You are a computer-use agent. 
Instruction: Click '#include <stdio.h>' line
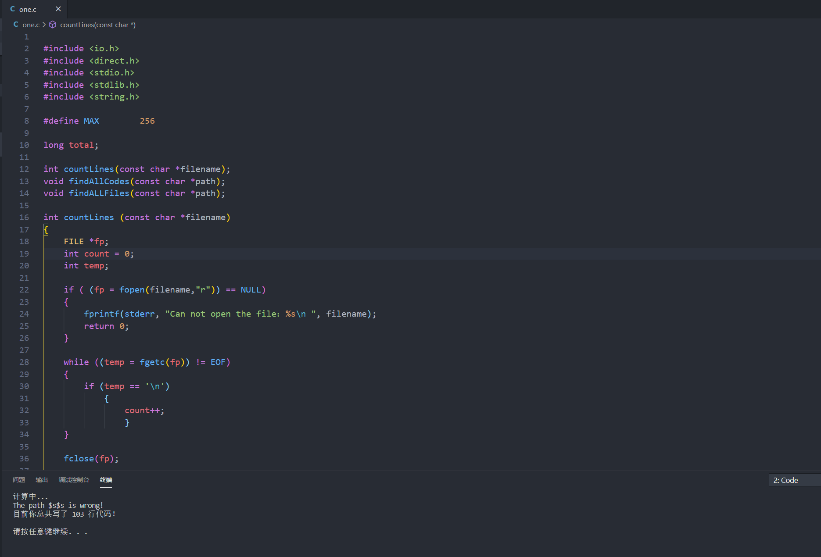[x=89, y=72]
